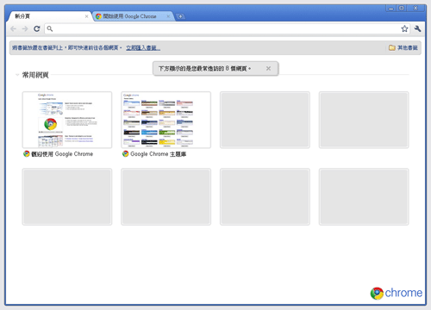Close the new tab page tab
The width and height of the screenshot is (431, 310).
[86, 16]
